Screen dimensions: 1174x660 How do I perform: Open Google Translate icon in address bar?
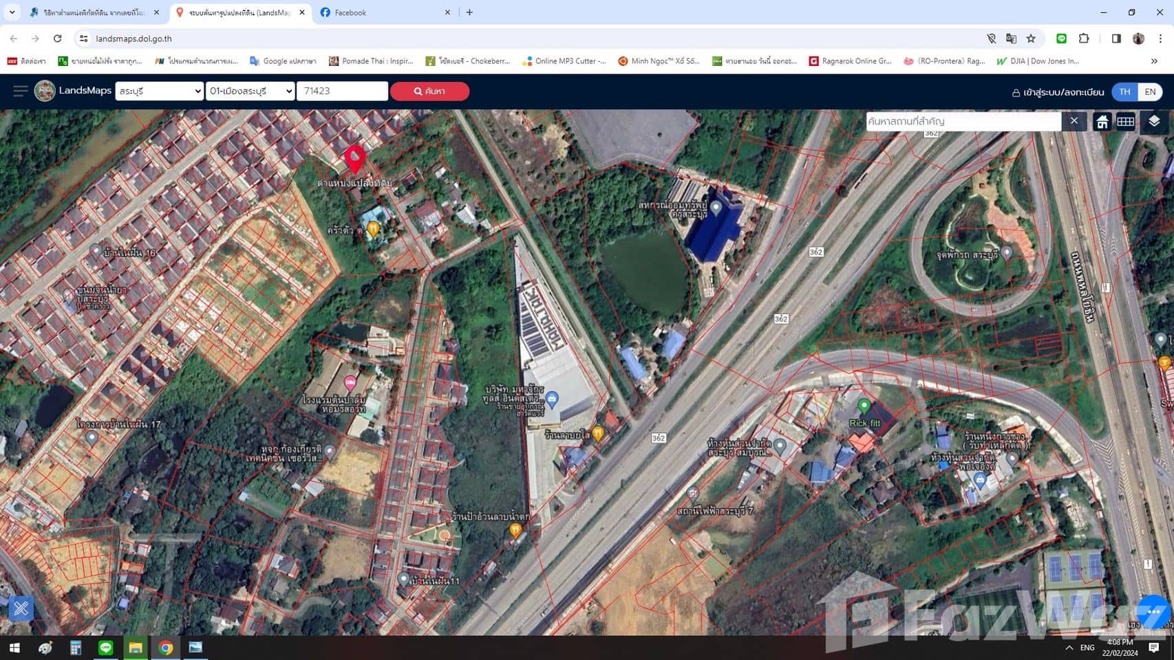coord(1011,38)
